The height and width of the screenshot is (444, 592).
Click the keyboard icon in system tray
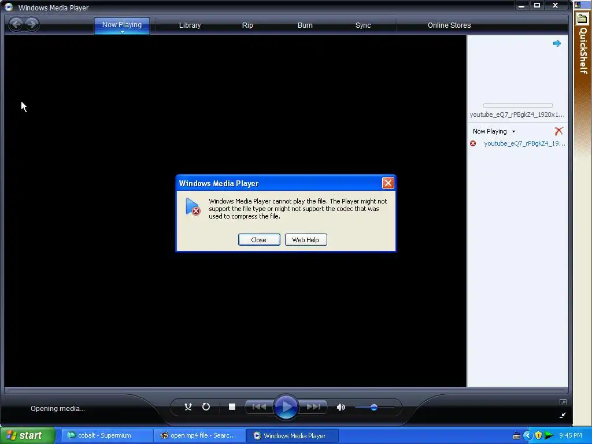[x=517, y=436]
